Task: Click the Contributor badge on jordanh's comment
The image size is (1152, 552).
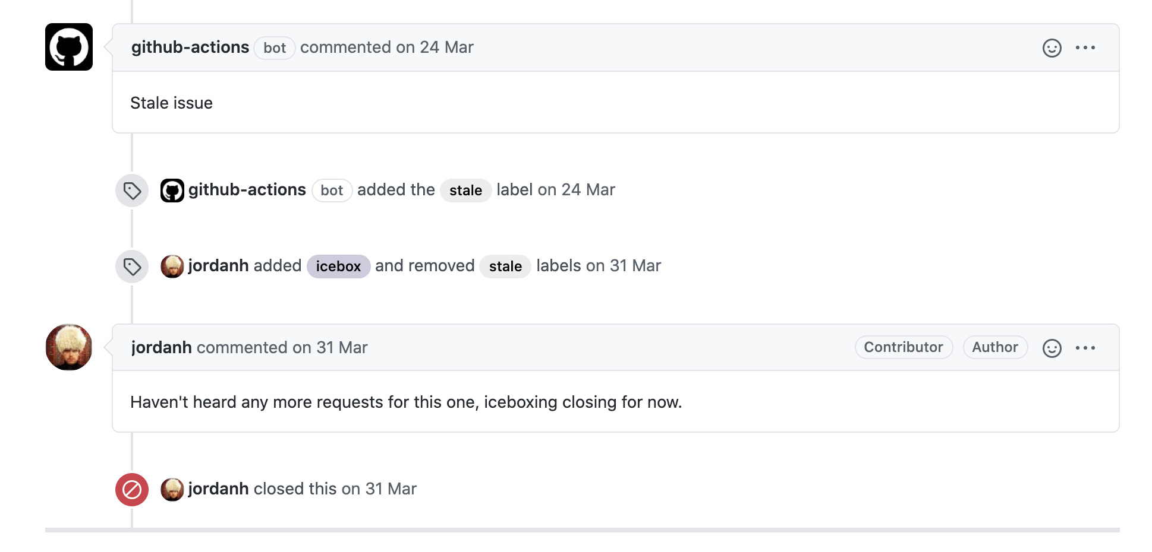Action: click(903, 347)
